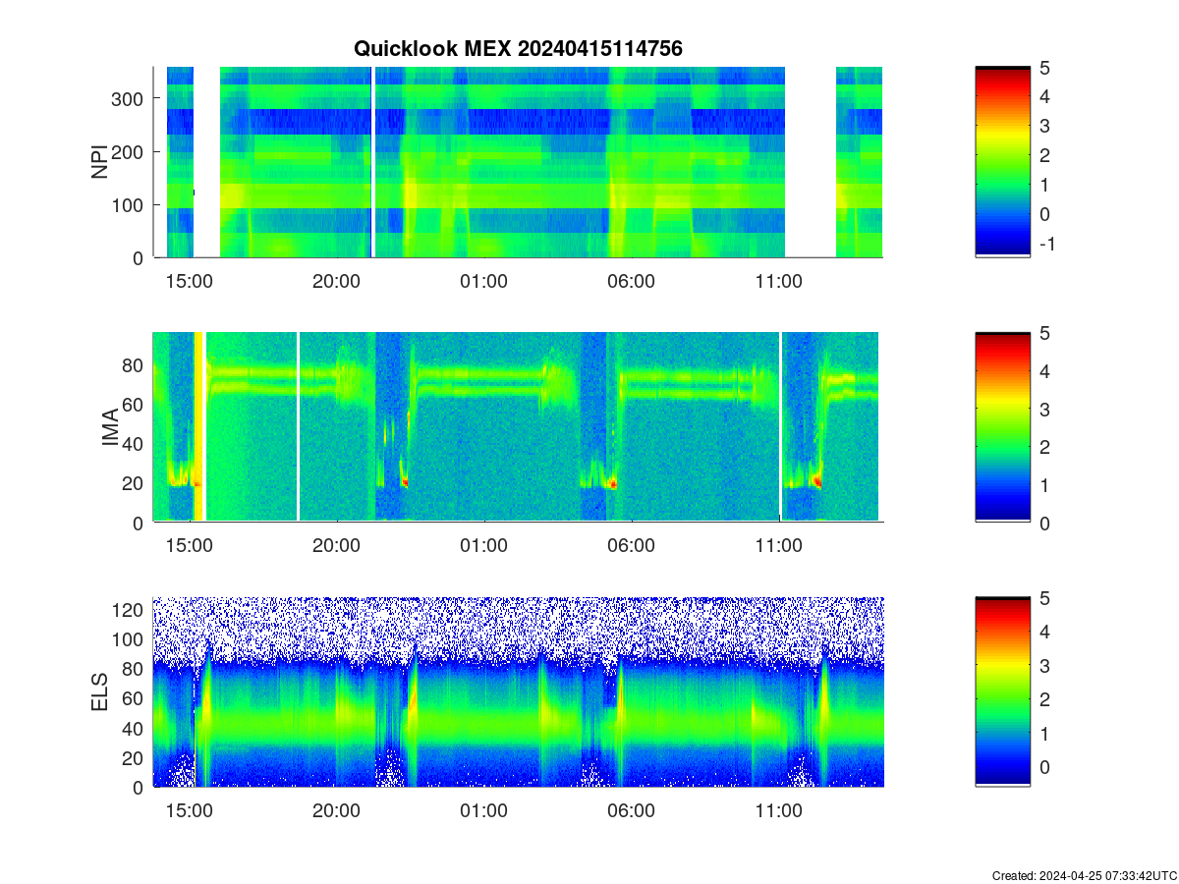This screenshot has width=1179, height=884.
Task: Click the '5' label on the NPI colorbar
Action: pyautogui.click(x=1043, y=67)
